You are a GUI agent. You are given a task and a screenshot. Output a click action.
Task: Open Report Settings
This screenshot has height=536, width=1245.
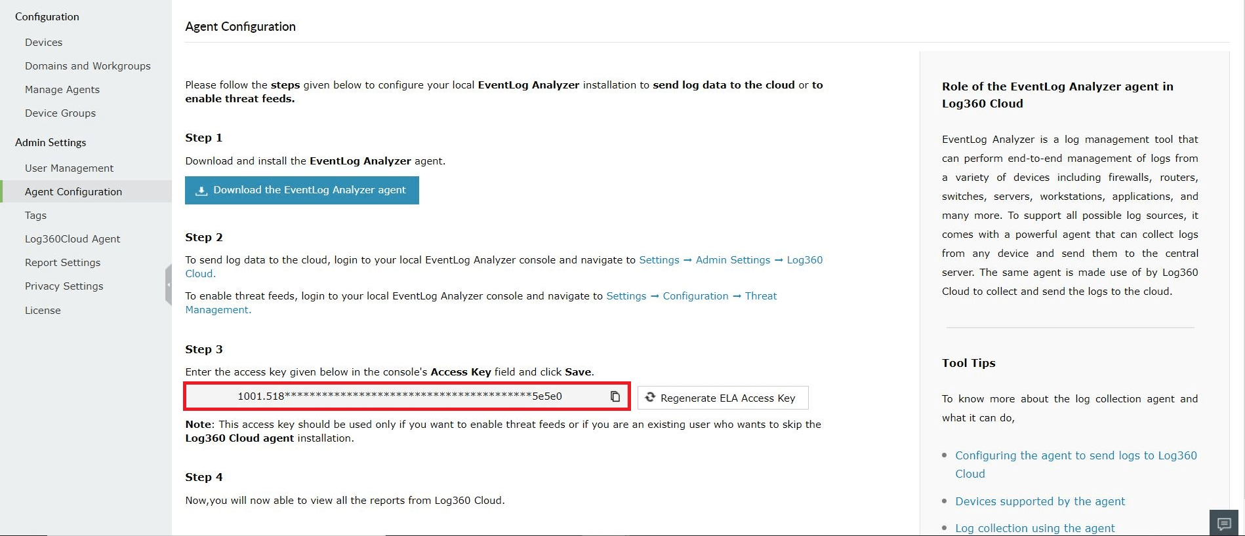pos(62,262)
